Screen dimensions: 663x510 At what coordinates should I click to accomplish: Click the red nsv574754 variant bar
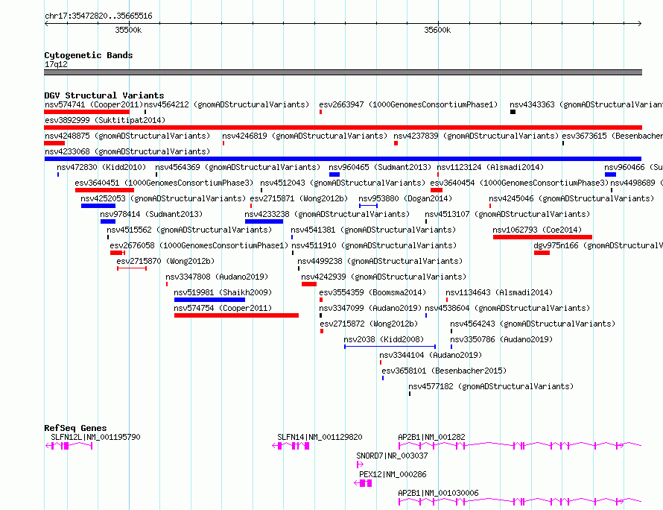pos(236,315)
